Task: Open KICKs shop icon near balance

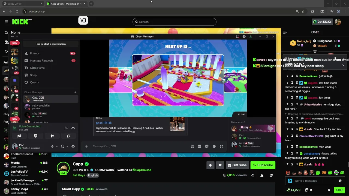Action: point(307,190)
